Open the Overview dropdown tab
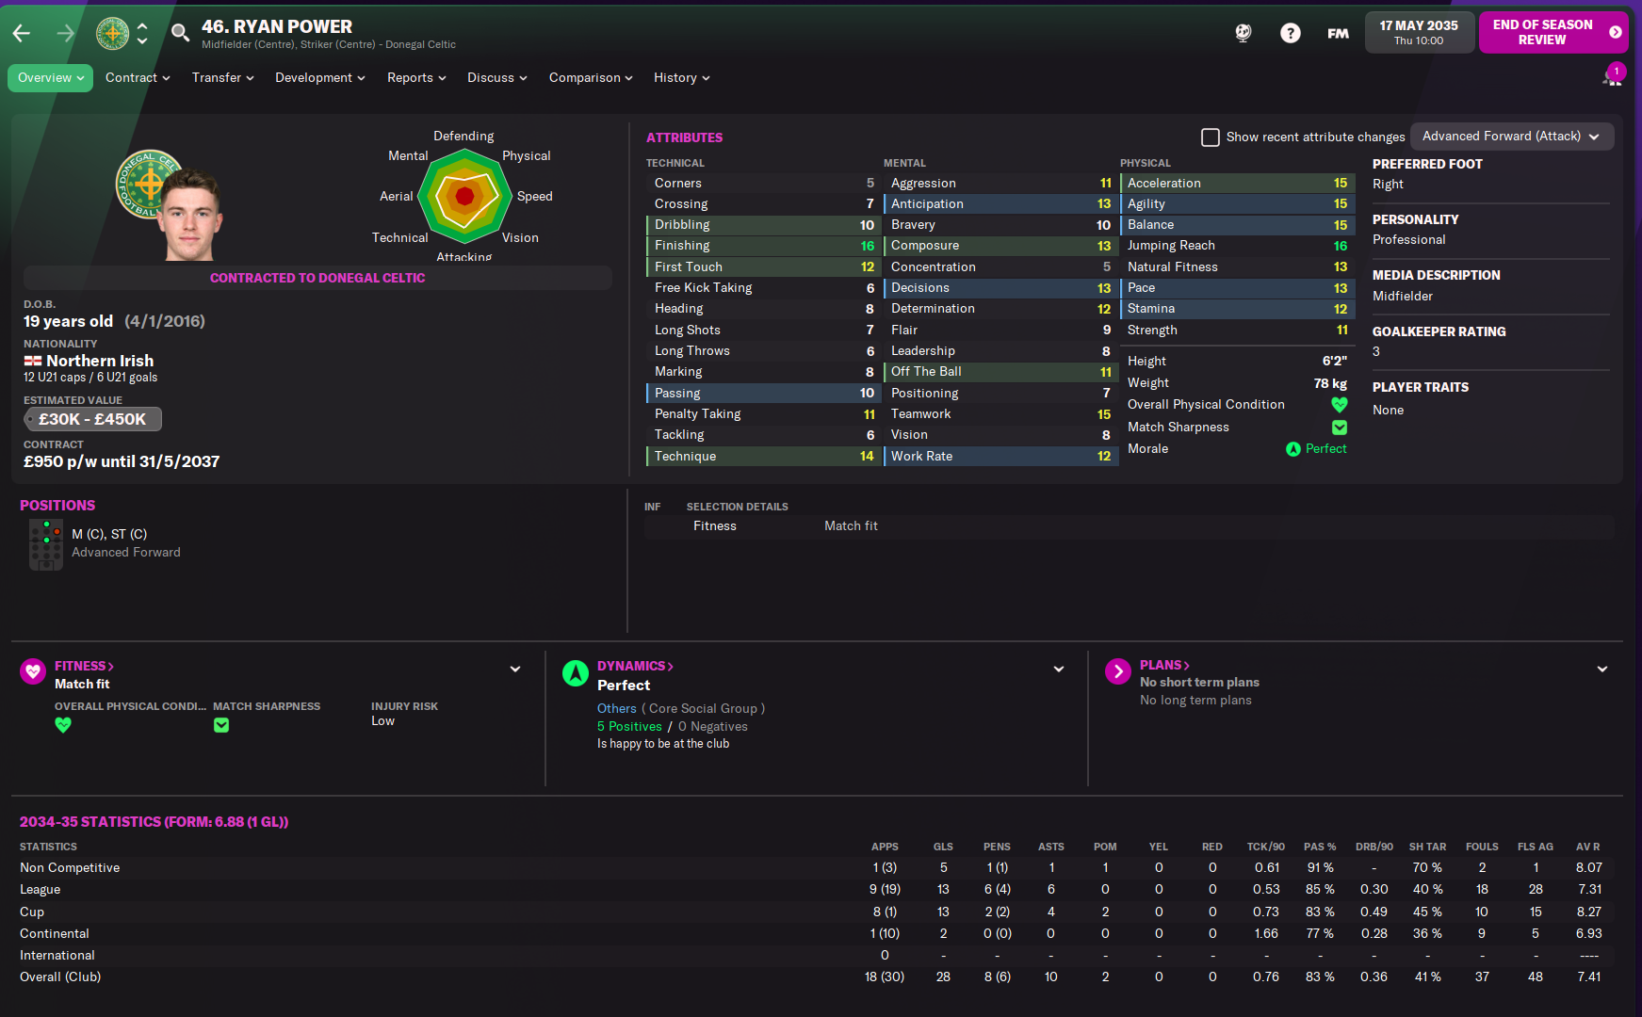The width and height of the screenshot is (1642, 1017). 51,78
